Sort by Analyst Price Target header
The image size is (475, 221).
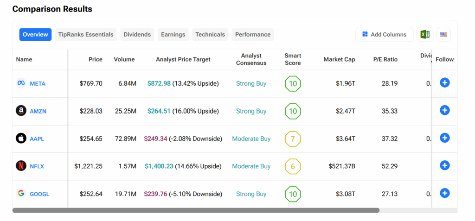[183, 59]
